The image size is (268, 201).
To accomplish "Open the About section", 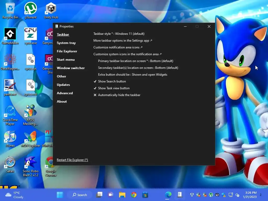I will pos(62,102).
